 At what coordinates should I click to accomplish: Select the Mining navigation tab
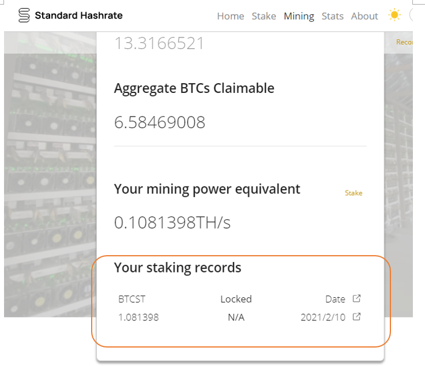[x=299, y=16]
